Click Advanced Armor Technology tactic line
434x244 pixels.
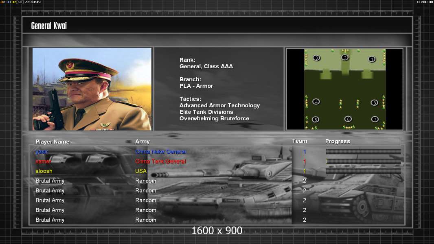click(x=219, y=106)
